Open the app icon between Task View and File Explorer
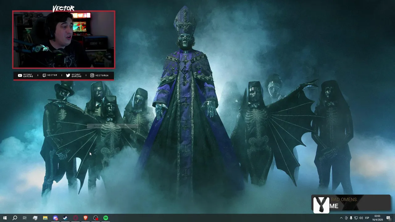 tap(35, 218)
